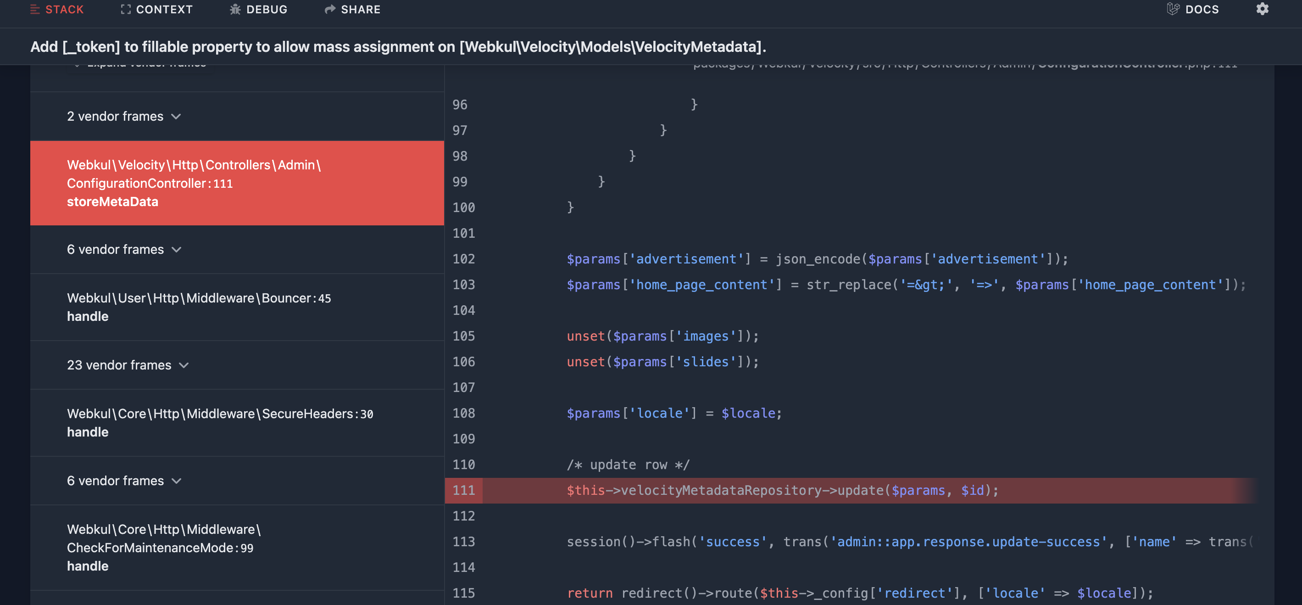Click the Debug bug icon
This screenshot has height=605, width=1302.
coord(235,10)
